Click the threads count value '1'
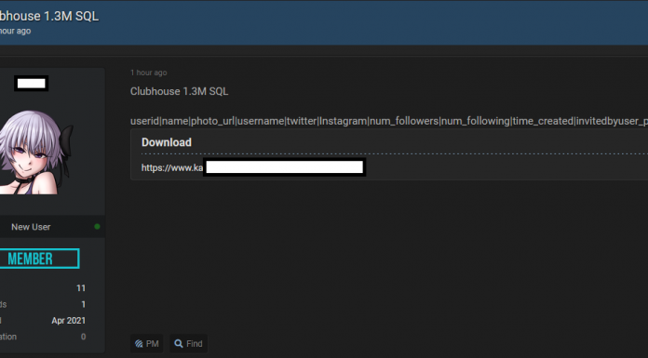This screenshot has width=648, height=358. (x=84, y=305)
